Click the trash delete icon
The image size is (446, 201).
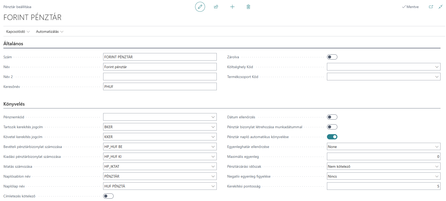(248, 7)
